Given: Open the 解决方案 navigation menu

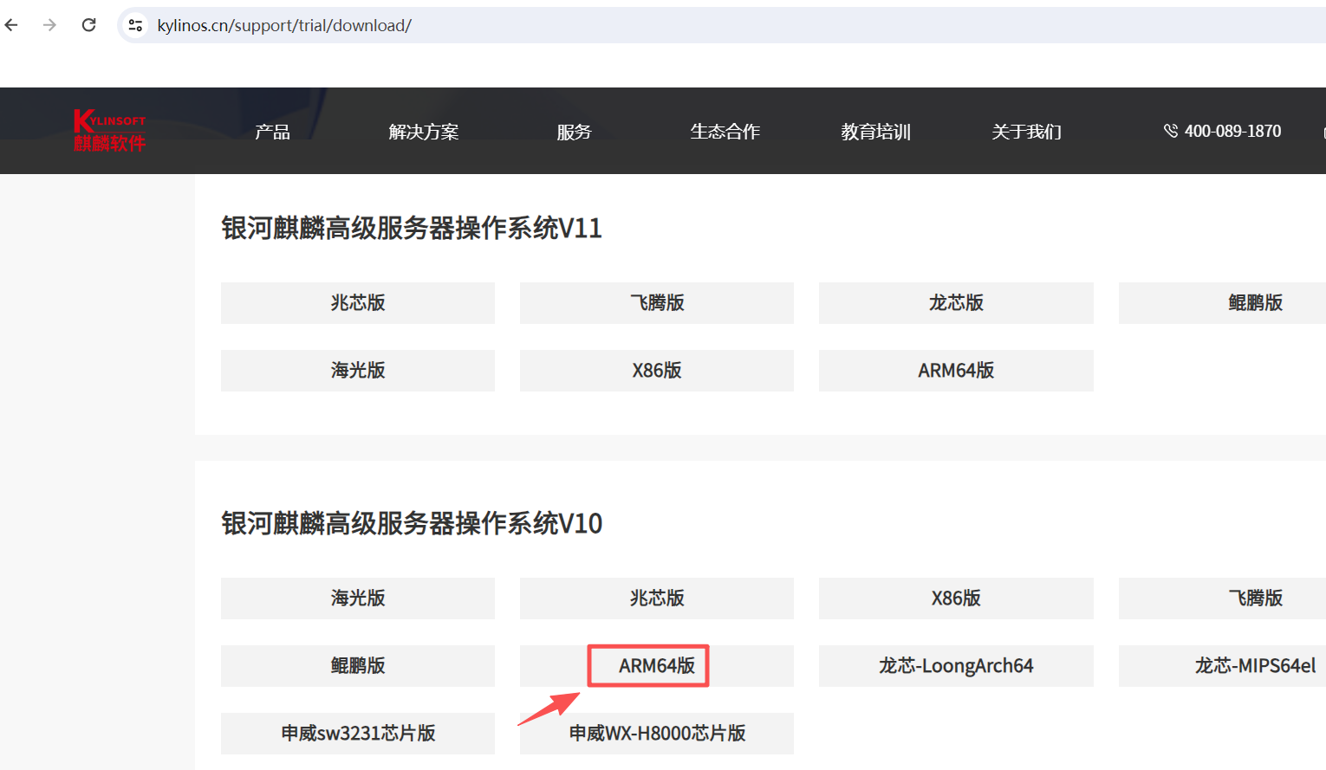Looking at the screenshot, I should click(x=424, y=132).
